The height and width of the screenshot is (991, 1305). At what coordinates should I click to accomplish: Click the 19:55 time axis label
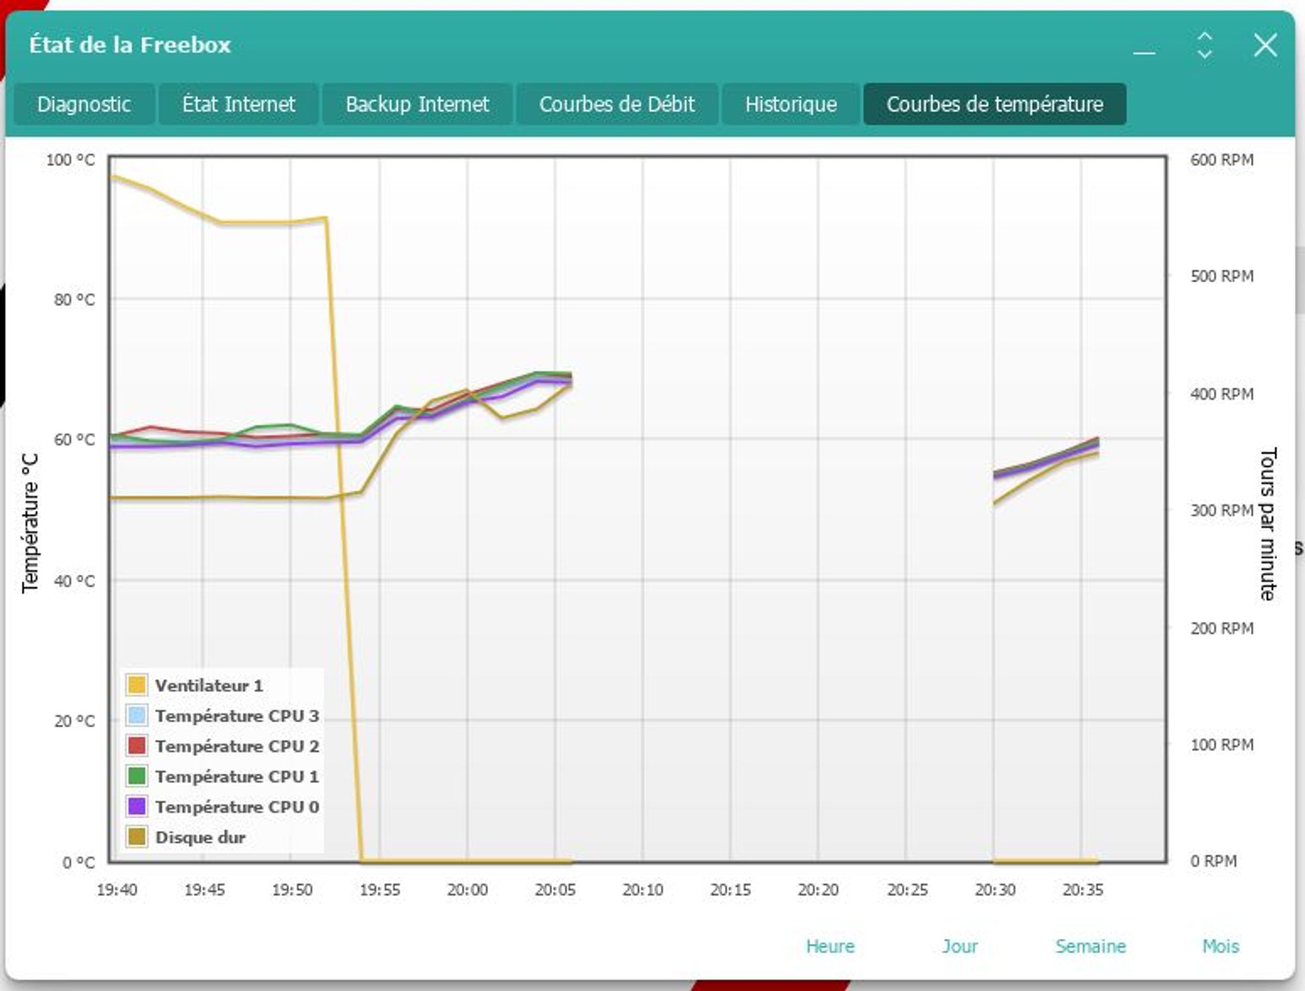(x=380, y=890)
